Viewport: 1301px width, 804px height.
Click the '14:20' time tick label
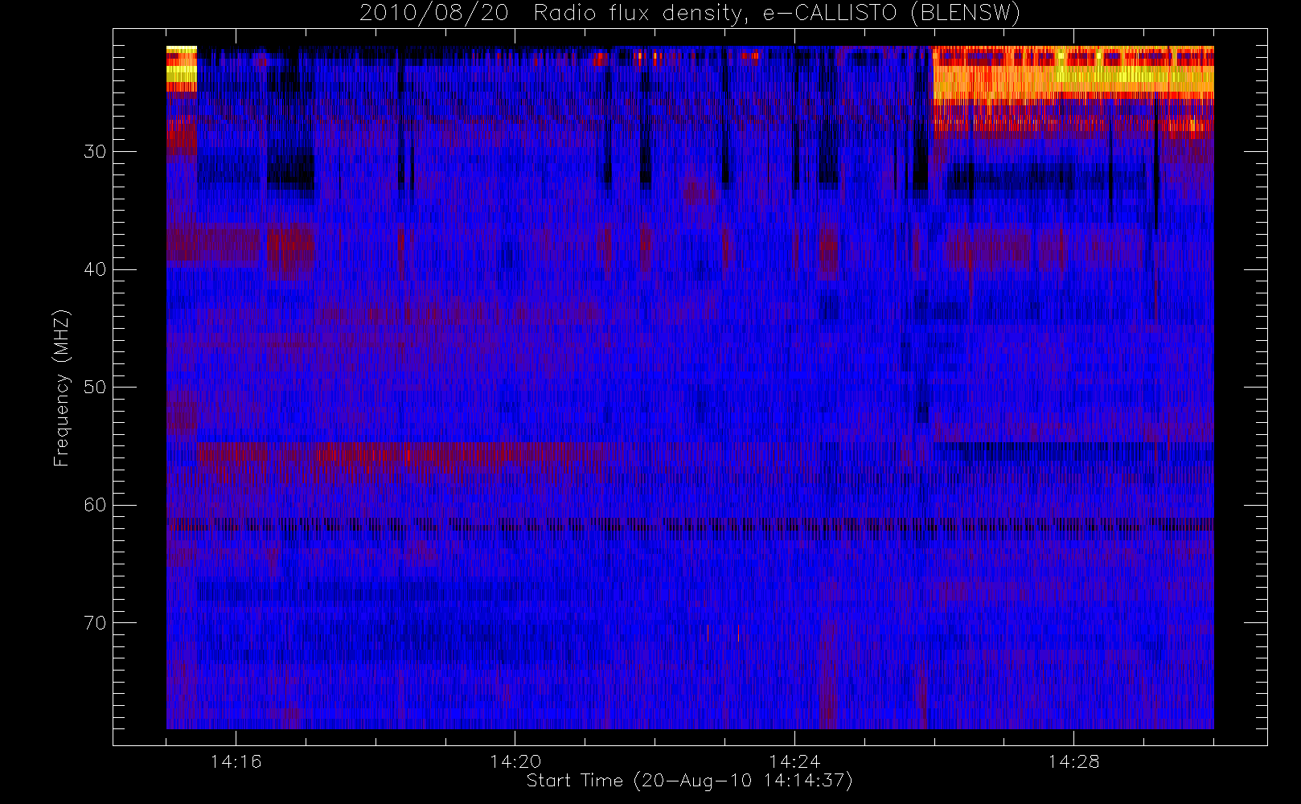coord(515,761)
